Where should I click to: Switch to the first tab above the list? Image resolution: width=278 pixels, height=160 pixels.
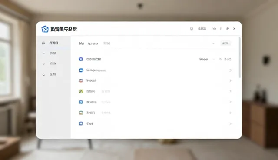coord(81,43)
